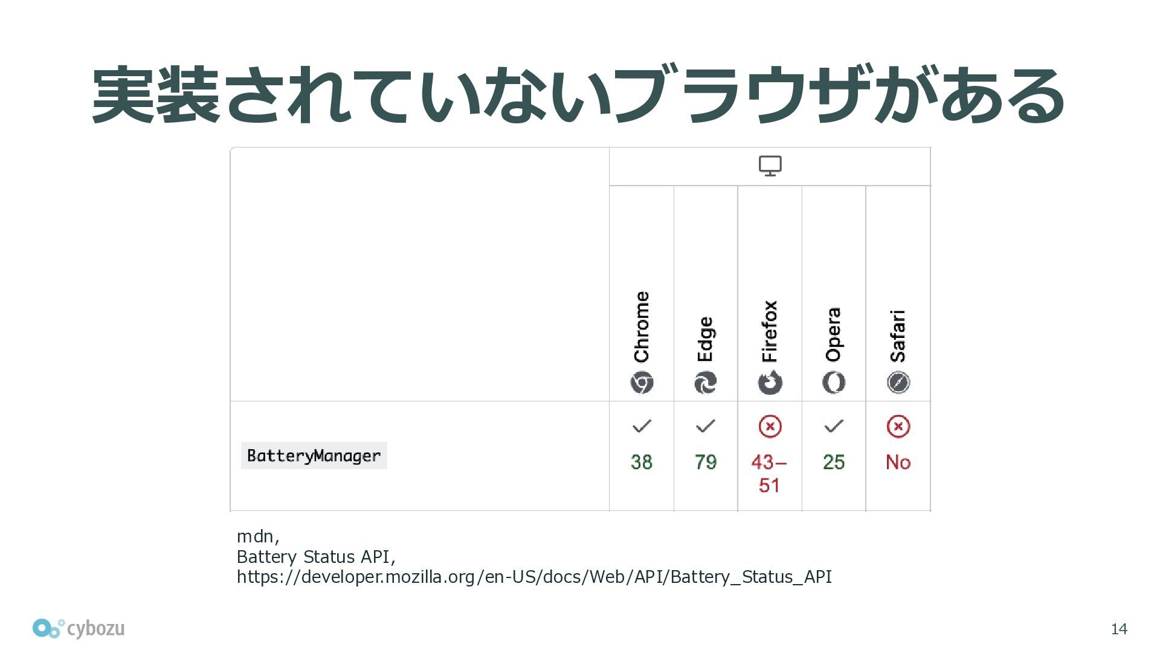
Task: Click the slide title heading text
Action: click(x=578, y=96)
